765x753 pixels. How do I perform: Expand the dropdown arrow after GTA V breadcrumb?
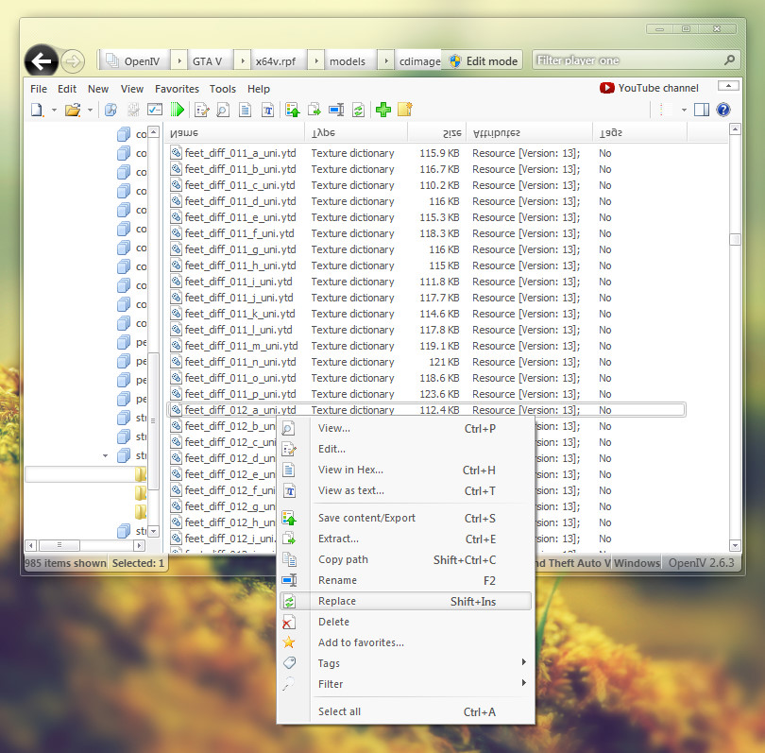242,60
